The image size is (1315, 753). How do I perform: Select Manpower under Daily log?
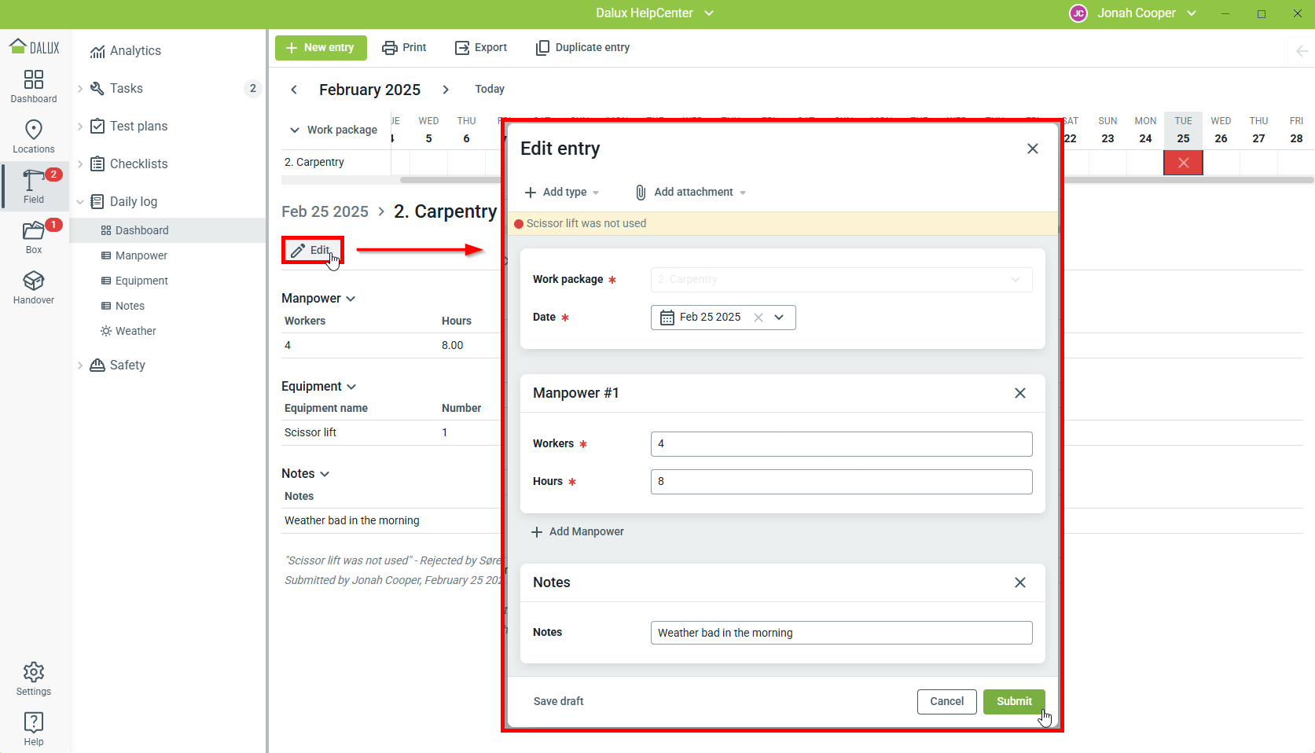[141, 255]
